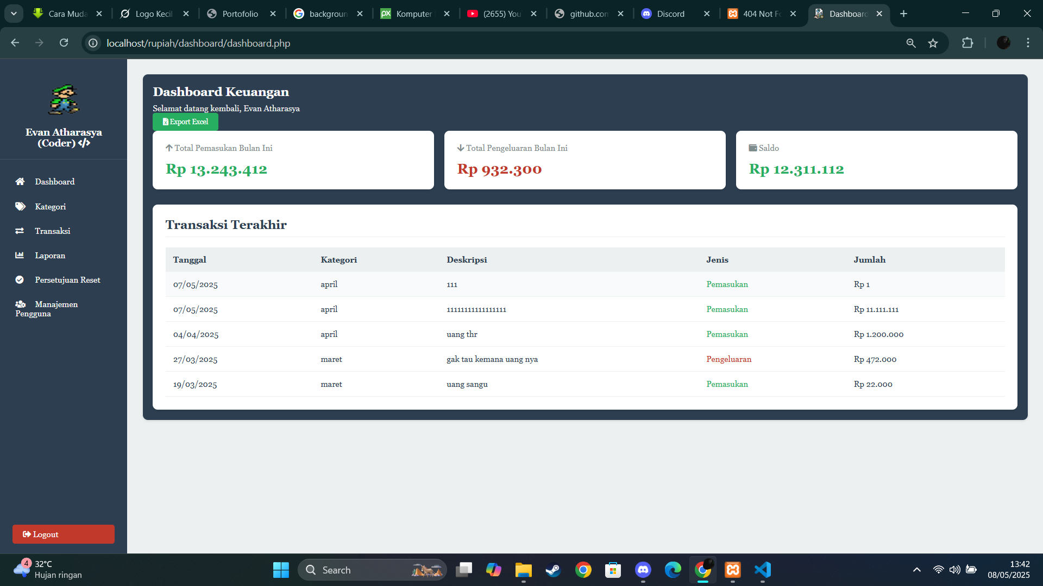Click the Total Pemasukan Bulan Ini card
Screen dimensions: 1043x586
(293, 160)
